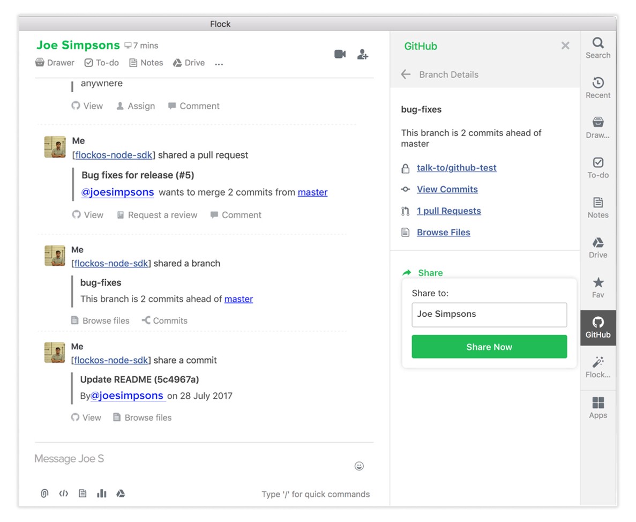Click master link in pull request message
Image resolution: width=636 pixels, height=522 pixels.
click(x=313, y=192)
